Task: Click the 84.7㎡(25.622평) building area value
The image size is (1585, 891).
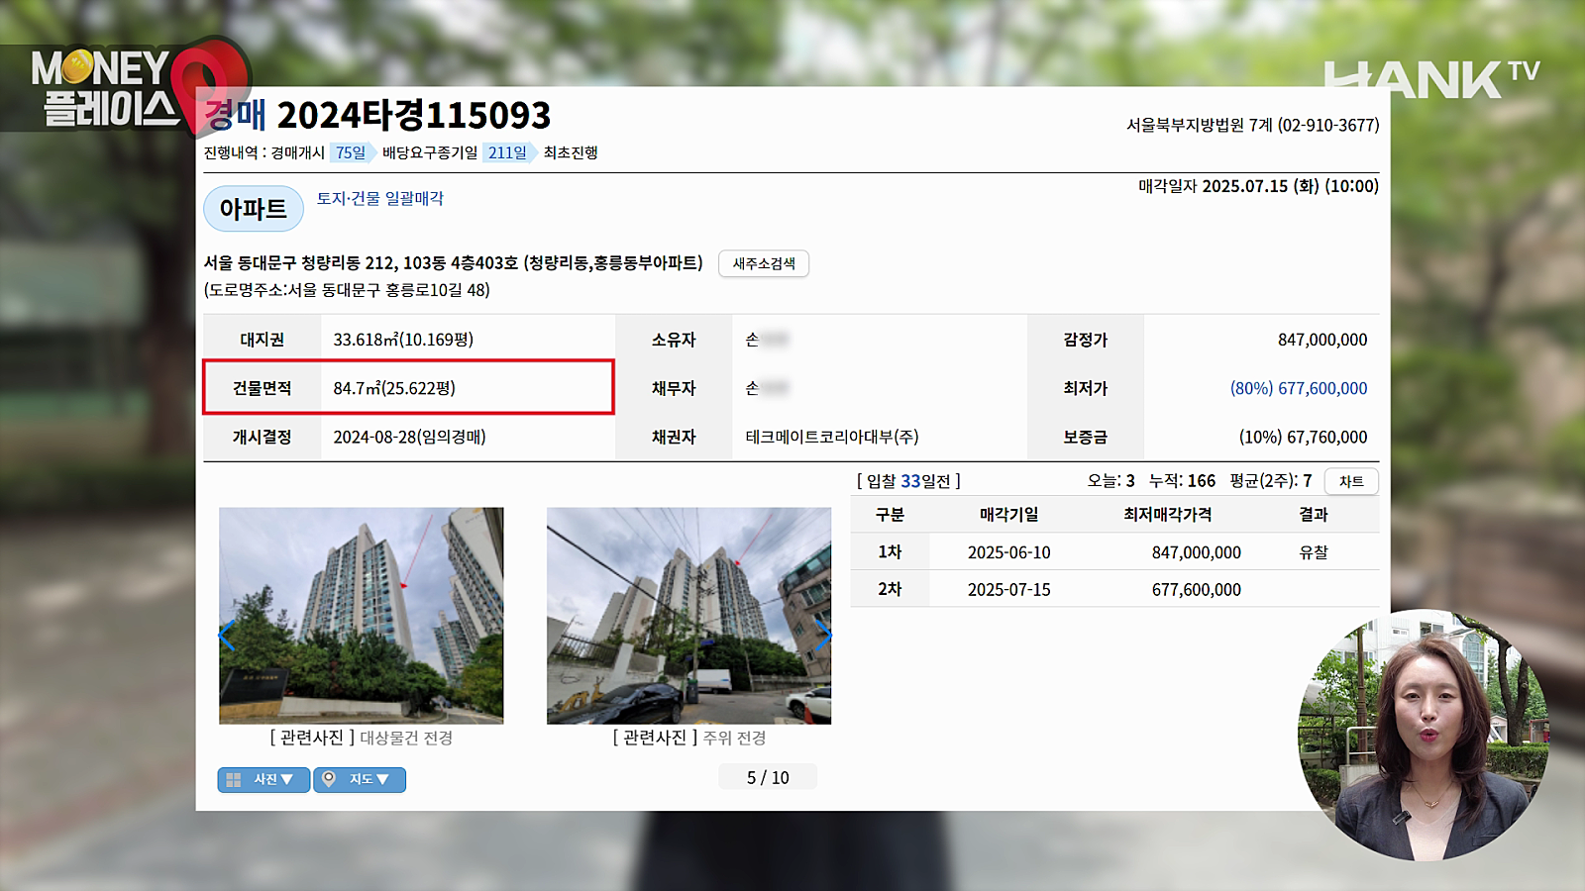Action: (x=394, y=388)
